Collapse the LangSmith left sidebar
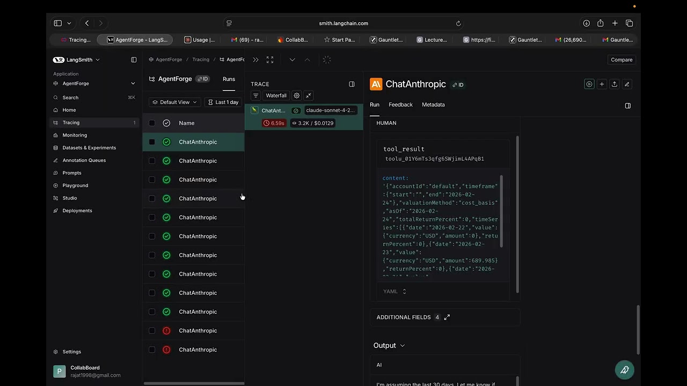This screenshot has width=687, height=386. (134, 60)
